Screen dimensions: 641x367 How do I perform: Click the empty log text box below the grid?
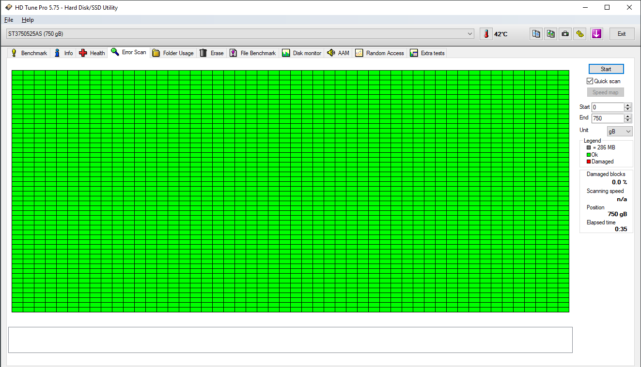pyautogui.click(x=290, y=340)
